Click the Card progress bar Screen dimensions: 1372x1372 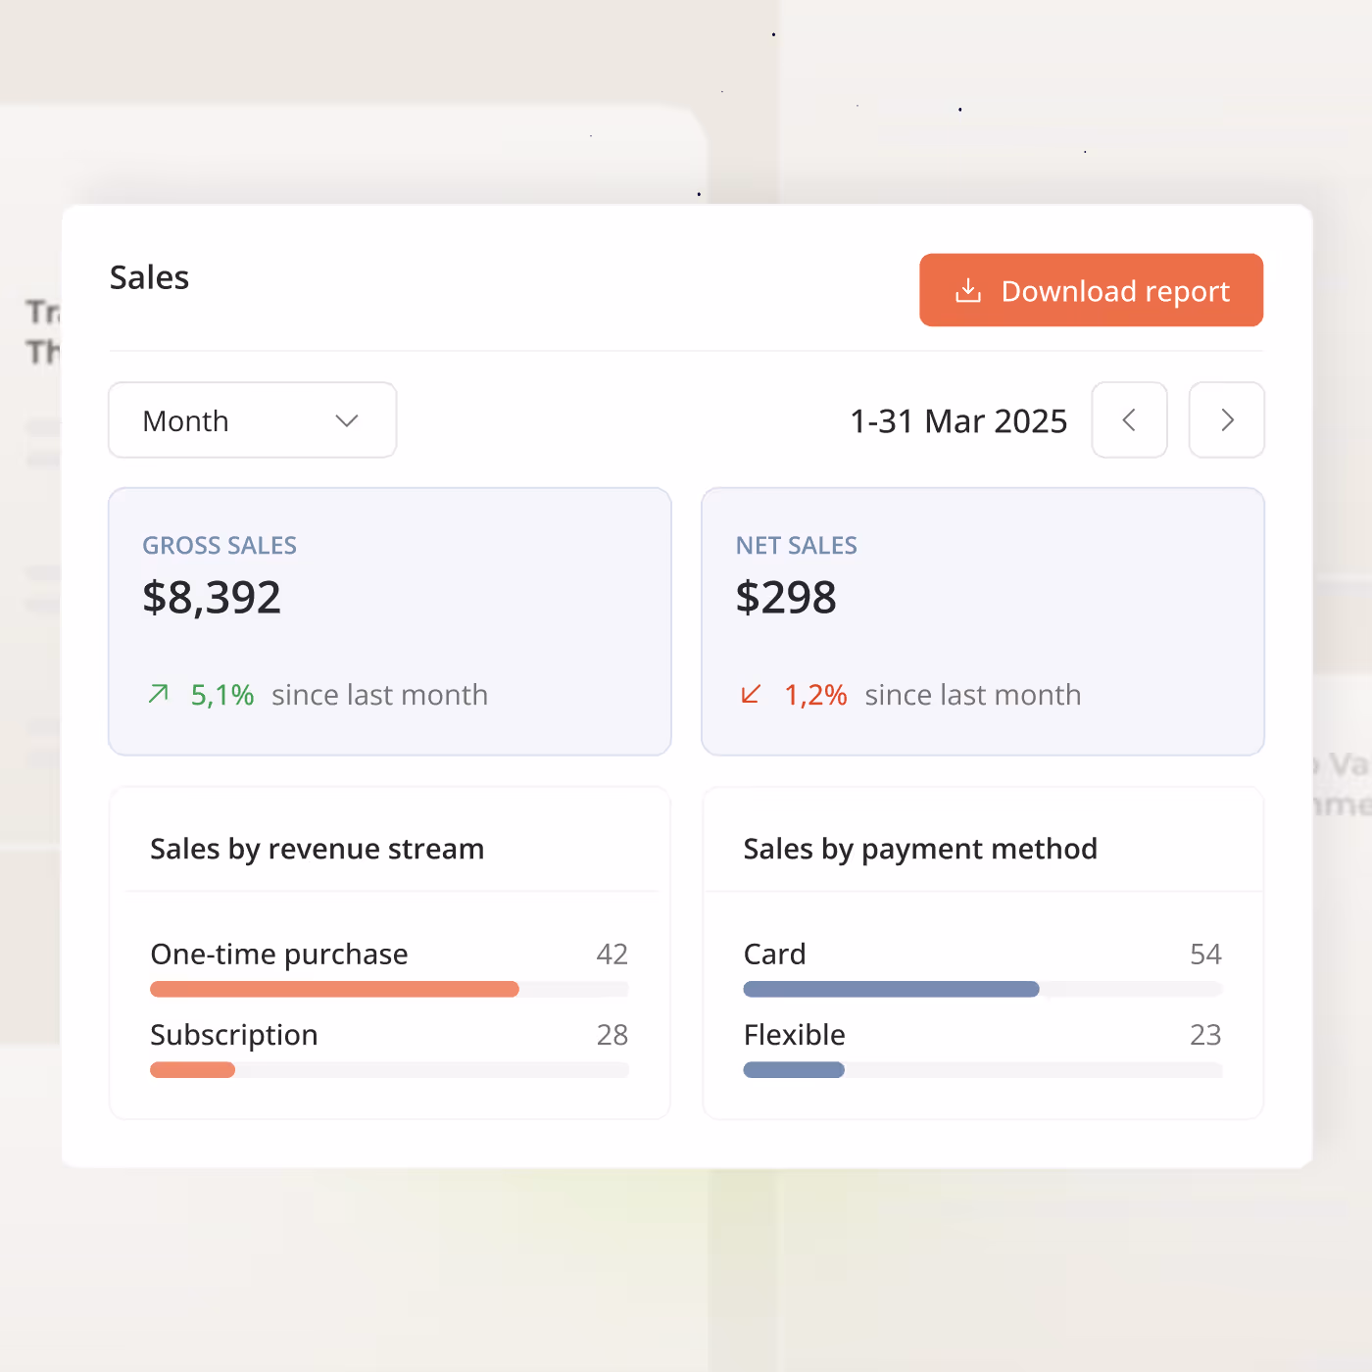(983, 990)
